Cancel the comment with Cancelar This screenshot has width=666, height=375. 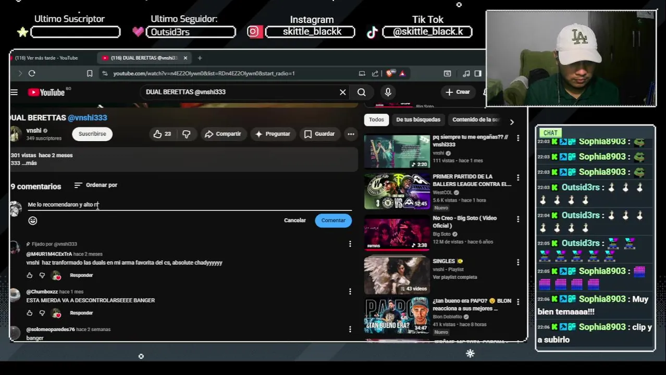pyautogui.click(x=295, y=220)
